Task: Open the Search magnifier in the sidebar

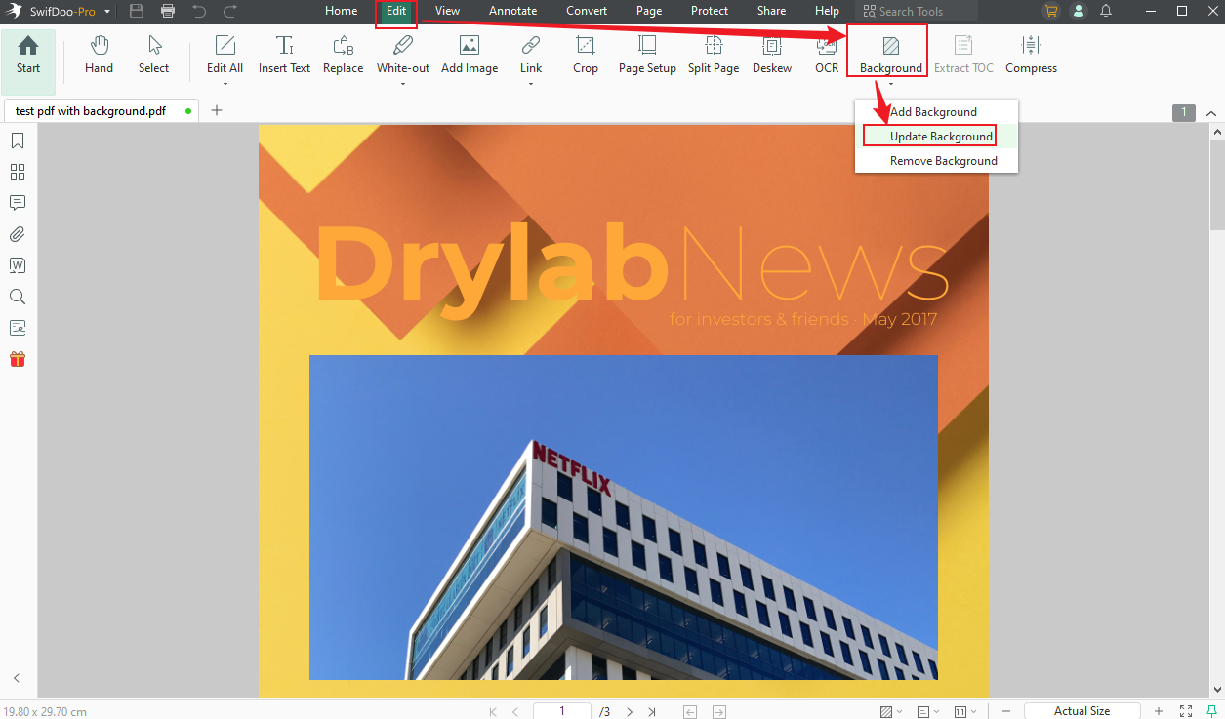Action: (18, 297)
